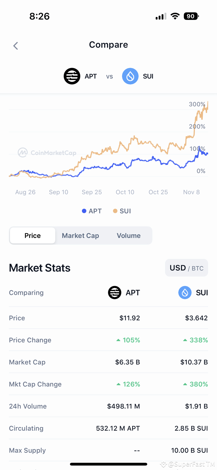Image resolution: width=217 pixels, height=470 pixels.
Task: Switch currency toggle USD / BTC
Action: [x=187, y=268]
